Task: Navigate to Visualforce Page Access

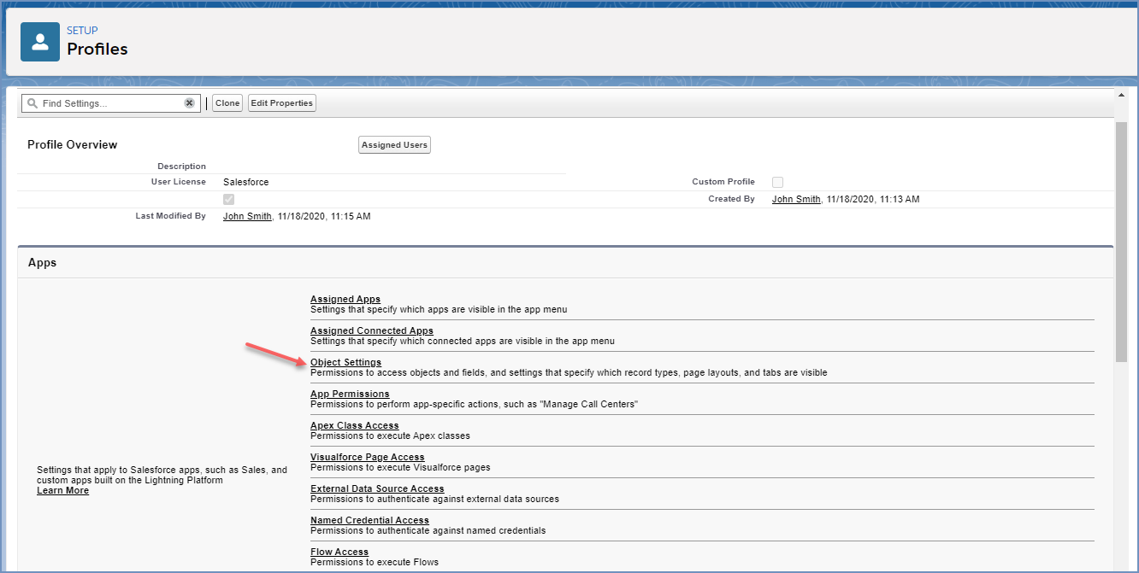Action: tap(367, 457)
